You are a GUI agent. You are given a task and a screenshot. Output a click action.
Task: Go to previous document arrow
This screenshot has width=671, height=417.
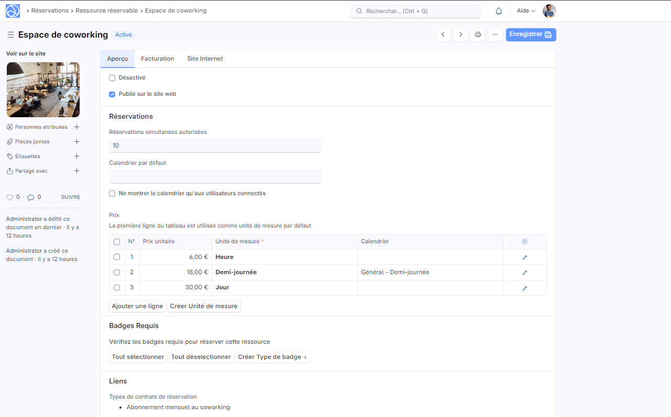click(443, 35)
